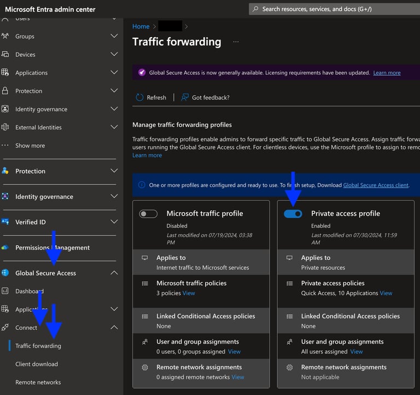
Task: Collapse the Connect submenu chevron
Action: click(114, 327)
